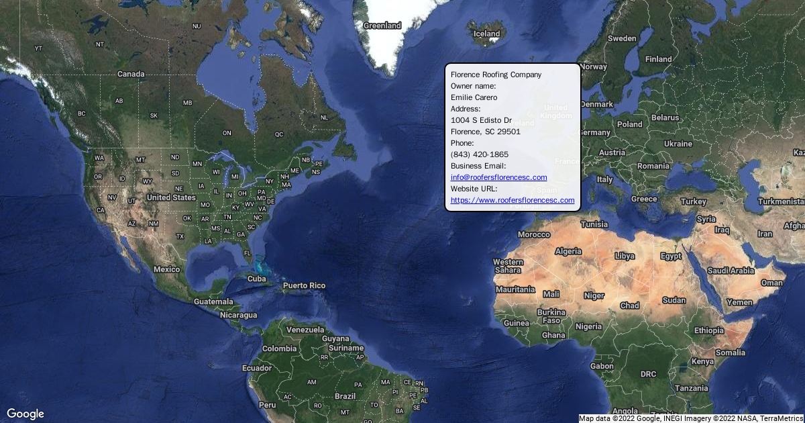805x423 pixels.
Task: Select the phone number (843) 420-1865
Action: (479, 154)
